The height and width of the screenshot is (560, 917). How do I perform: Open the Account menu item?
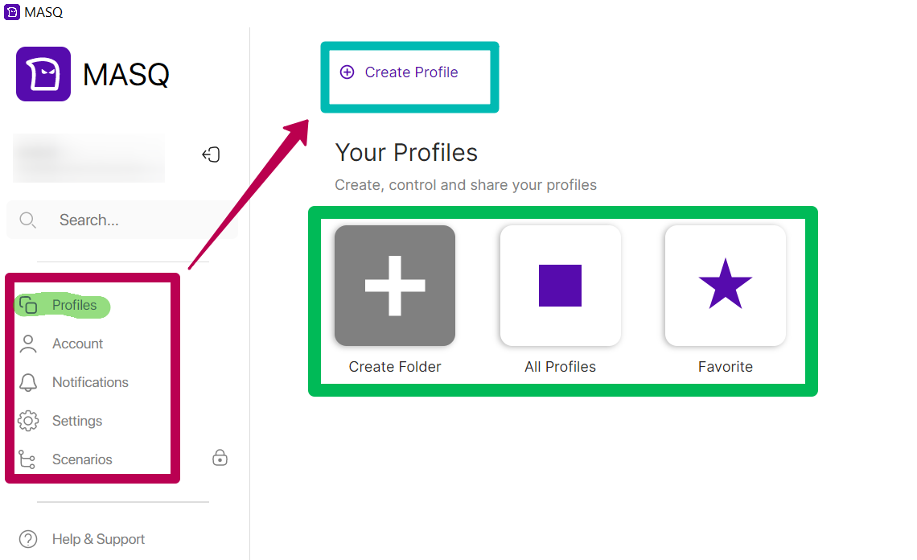coord(61,344)
